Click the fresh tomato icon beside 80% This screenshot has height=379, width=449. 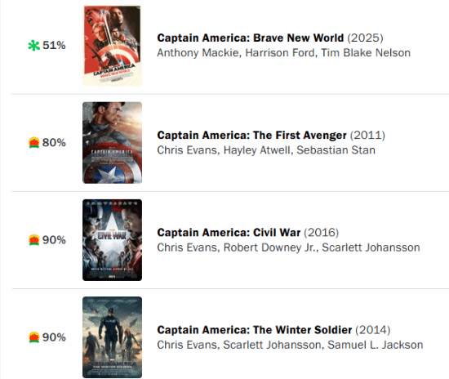click(x=33, y=142)
